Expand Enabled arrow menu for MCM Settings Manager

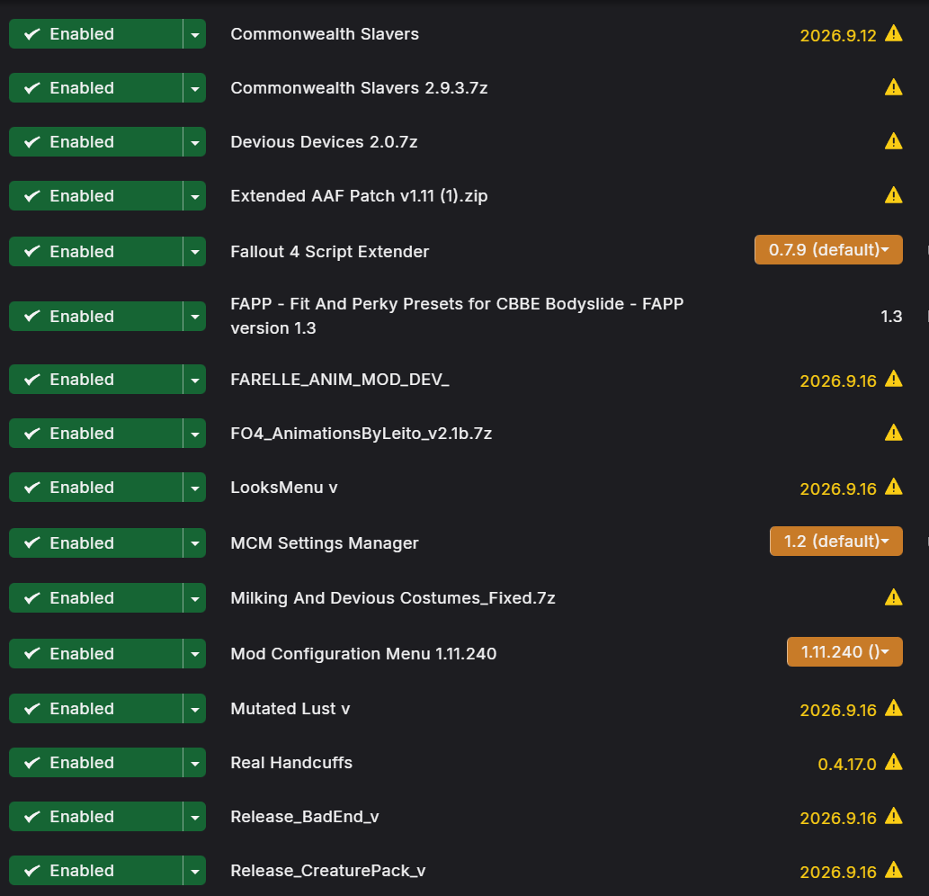[195, 542]
